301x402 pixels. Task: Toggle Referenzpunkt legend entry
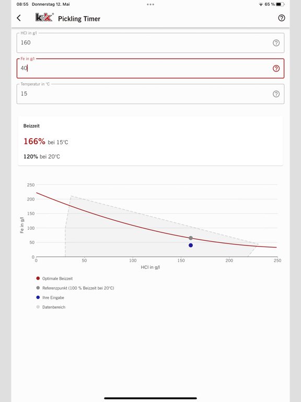(75, 288)
